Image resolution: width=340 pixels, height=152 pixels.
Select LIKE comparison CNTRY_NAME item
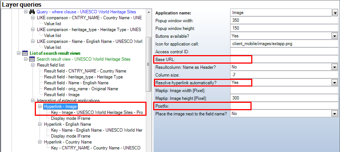[x=89, y=17]
